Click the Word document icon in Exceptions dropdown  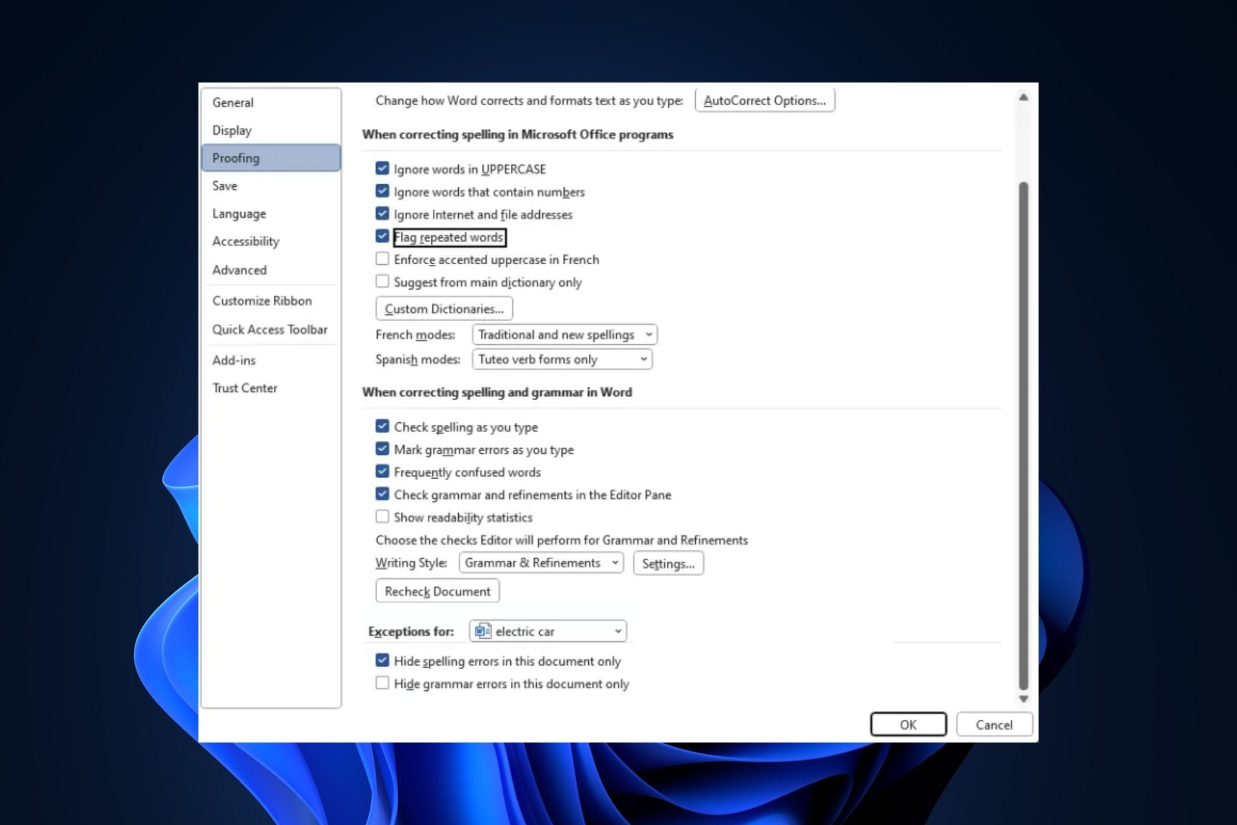483,631
